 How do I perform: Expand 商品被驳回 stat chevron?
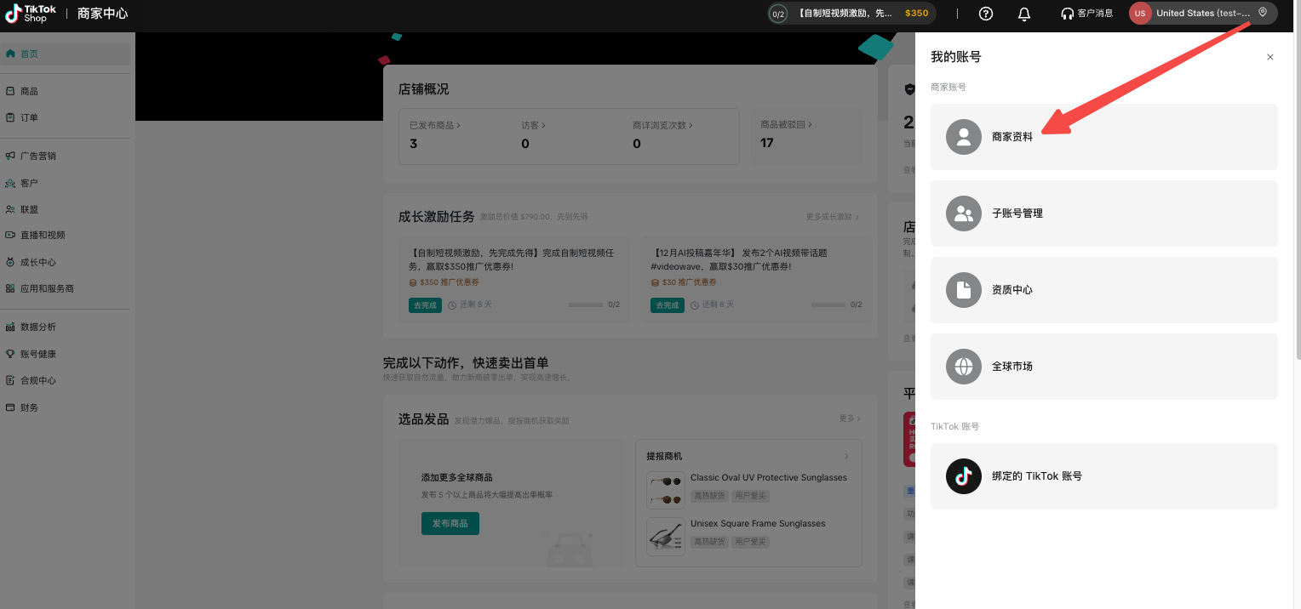[x=810, y=124]
